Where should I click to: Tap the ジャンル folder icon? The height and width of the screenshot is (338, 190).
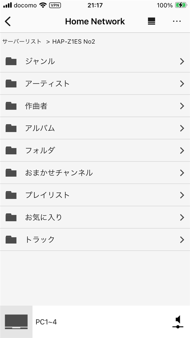tap(11, 61)
